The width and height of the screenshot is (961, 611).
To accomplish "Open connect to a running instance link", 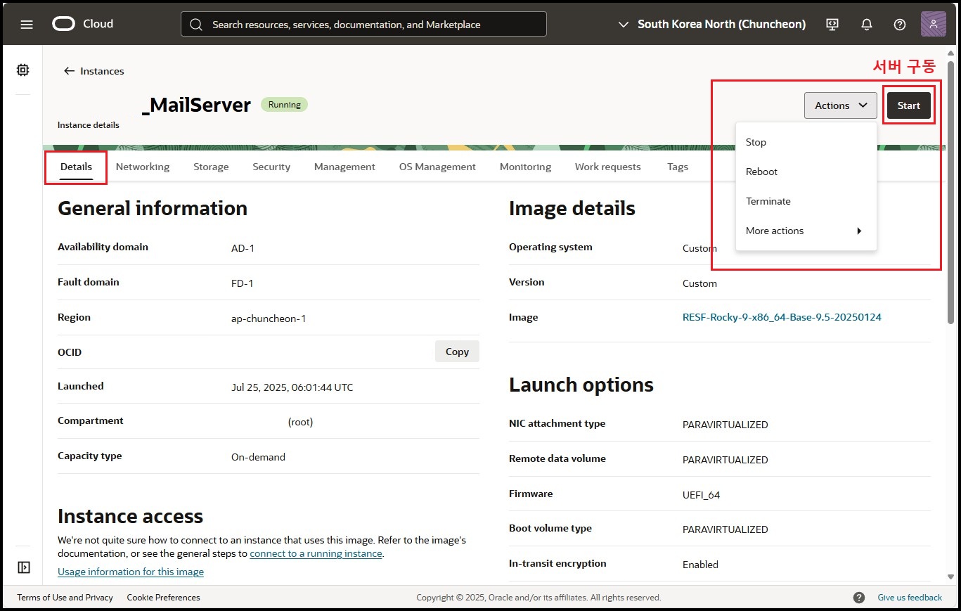I will pos(316,553).
